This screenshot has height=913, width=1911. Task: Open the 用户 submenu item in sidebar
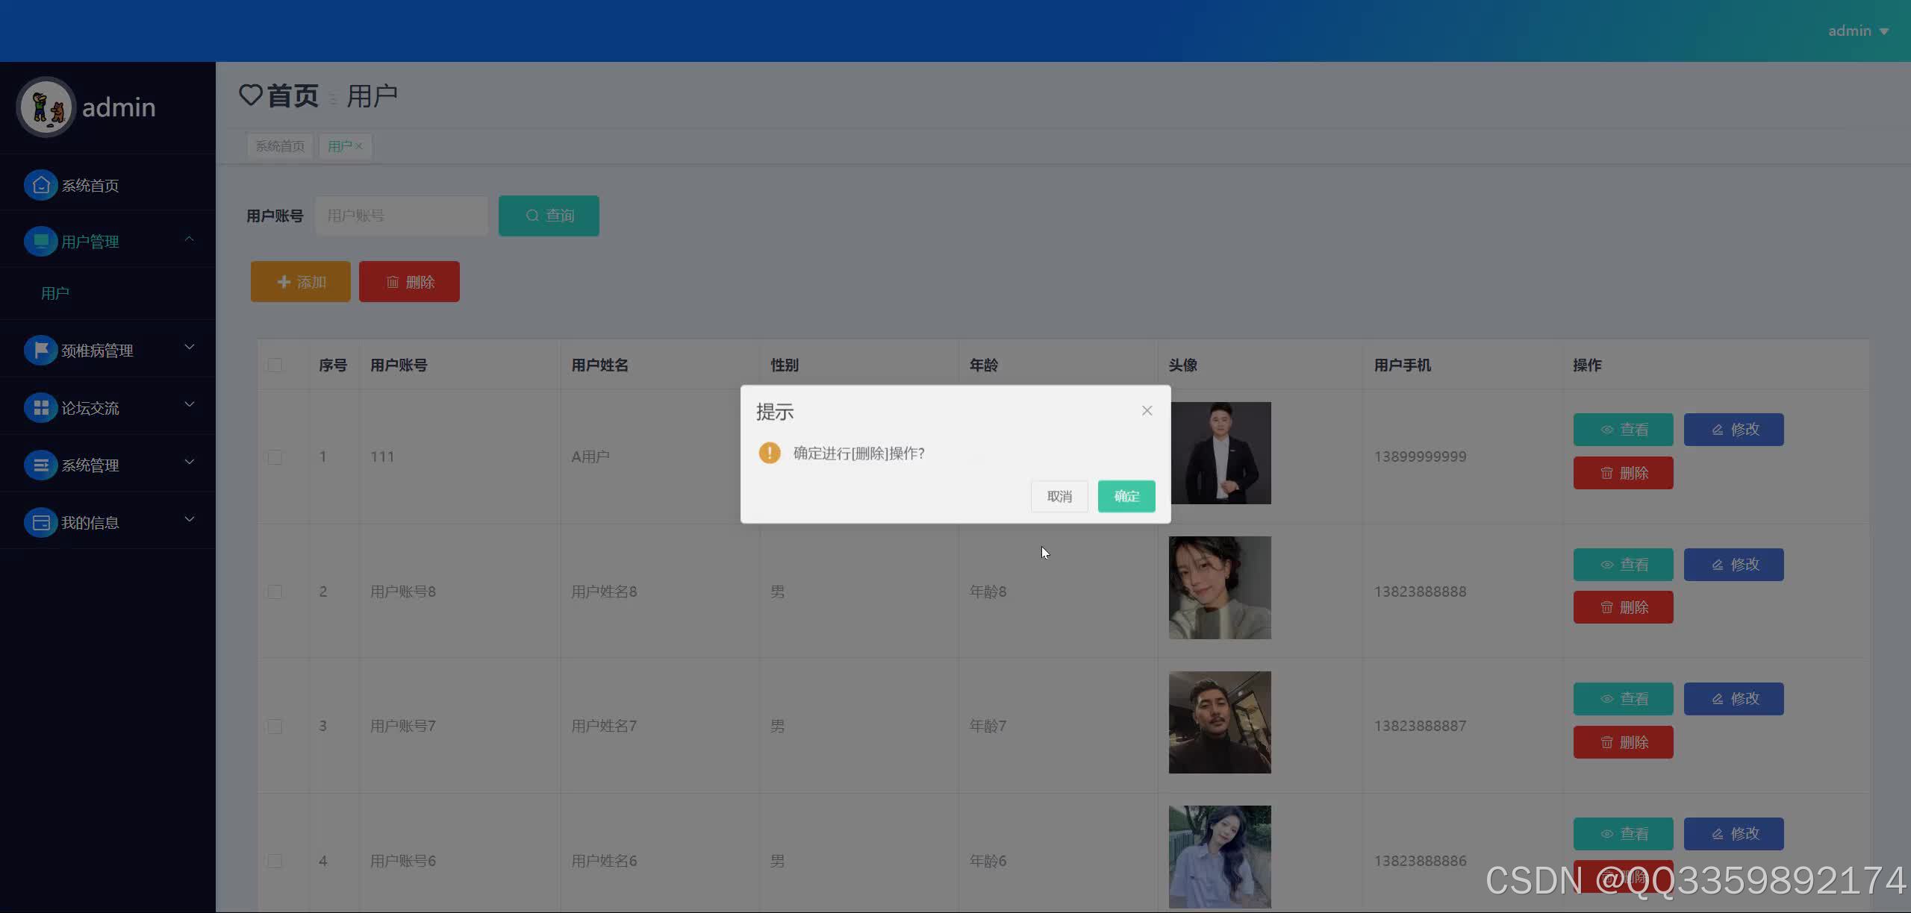(55, 293)
